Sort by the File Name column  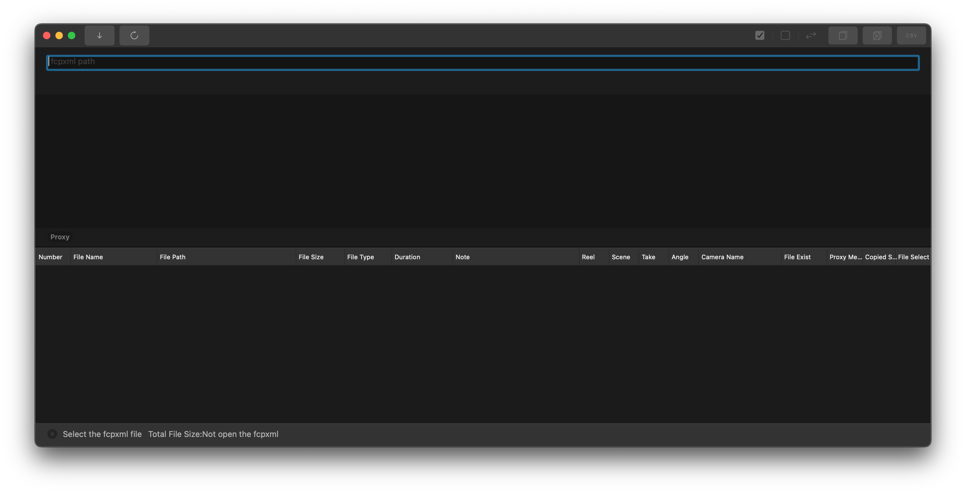88,257
